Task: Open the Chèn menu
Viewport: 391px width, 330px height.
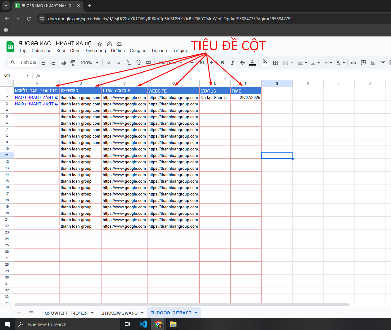Action: point(75,51)
